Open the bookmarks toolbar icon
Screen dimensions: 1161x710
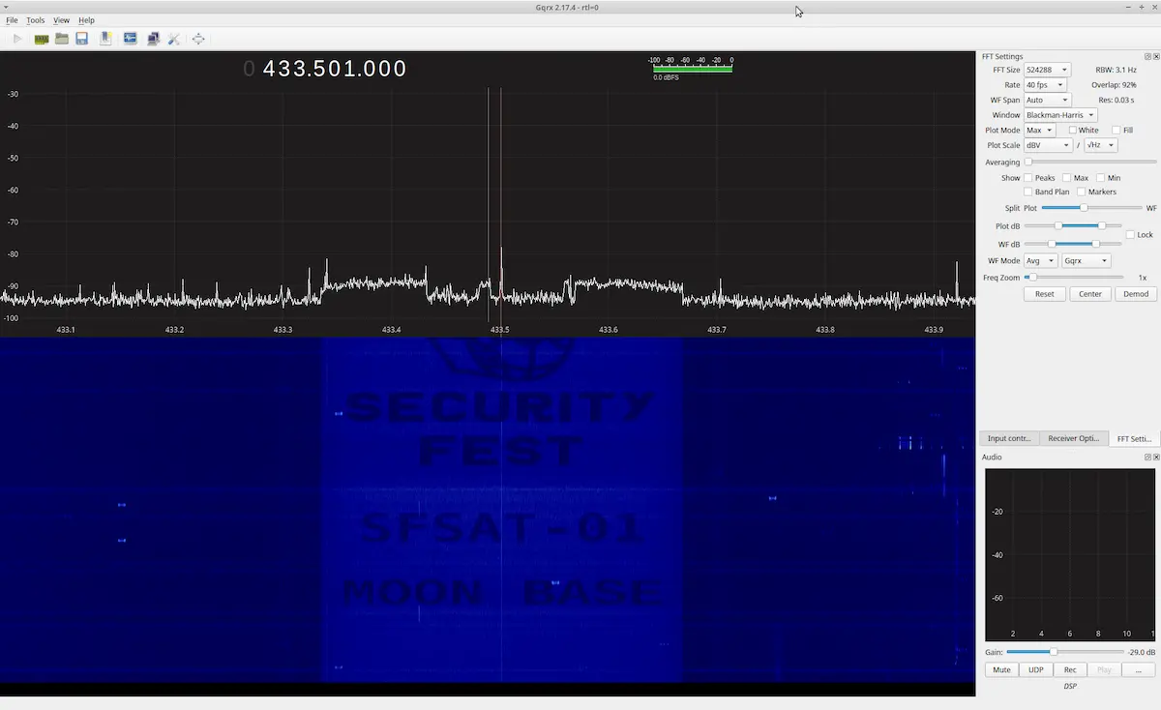coord(105,39)
